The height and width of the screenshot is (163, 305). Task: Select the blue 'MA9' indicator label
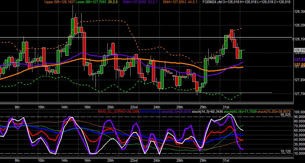point(150,111)
